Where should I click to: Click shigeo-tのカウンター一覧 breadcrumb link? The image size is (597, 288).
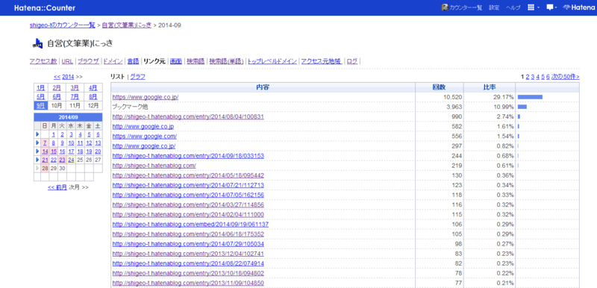click(x=63, y=25)
